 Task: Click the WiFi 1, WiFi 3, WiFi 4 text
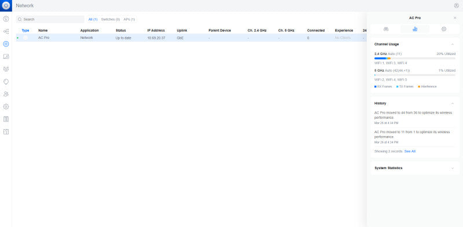[391, 63]
